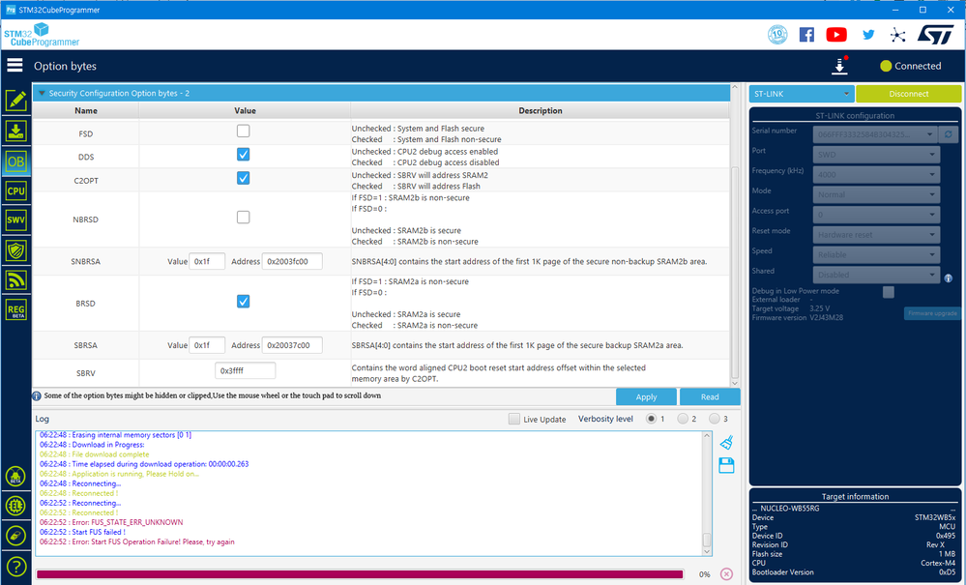Open Erasing & Programming download icon

click(x=16, y=132)
